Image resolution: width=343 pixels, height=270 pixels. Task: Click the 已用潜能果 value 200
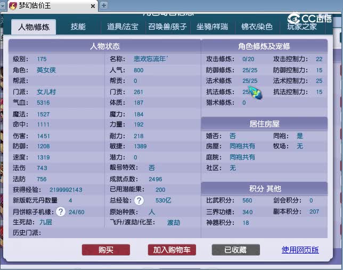[x=160, y=190]
